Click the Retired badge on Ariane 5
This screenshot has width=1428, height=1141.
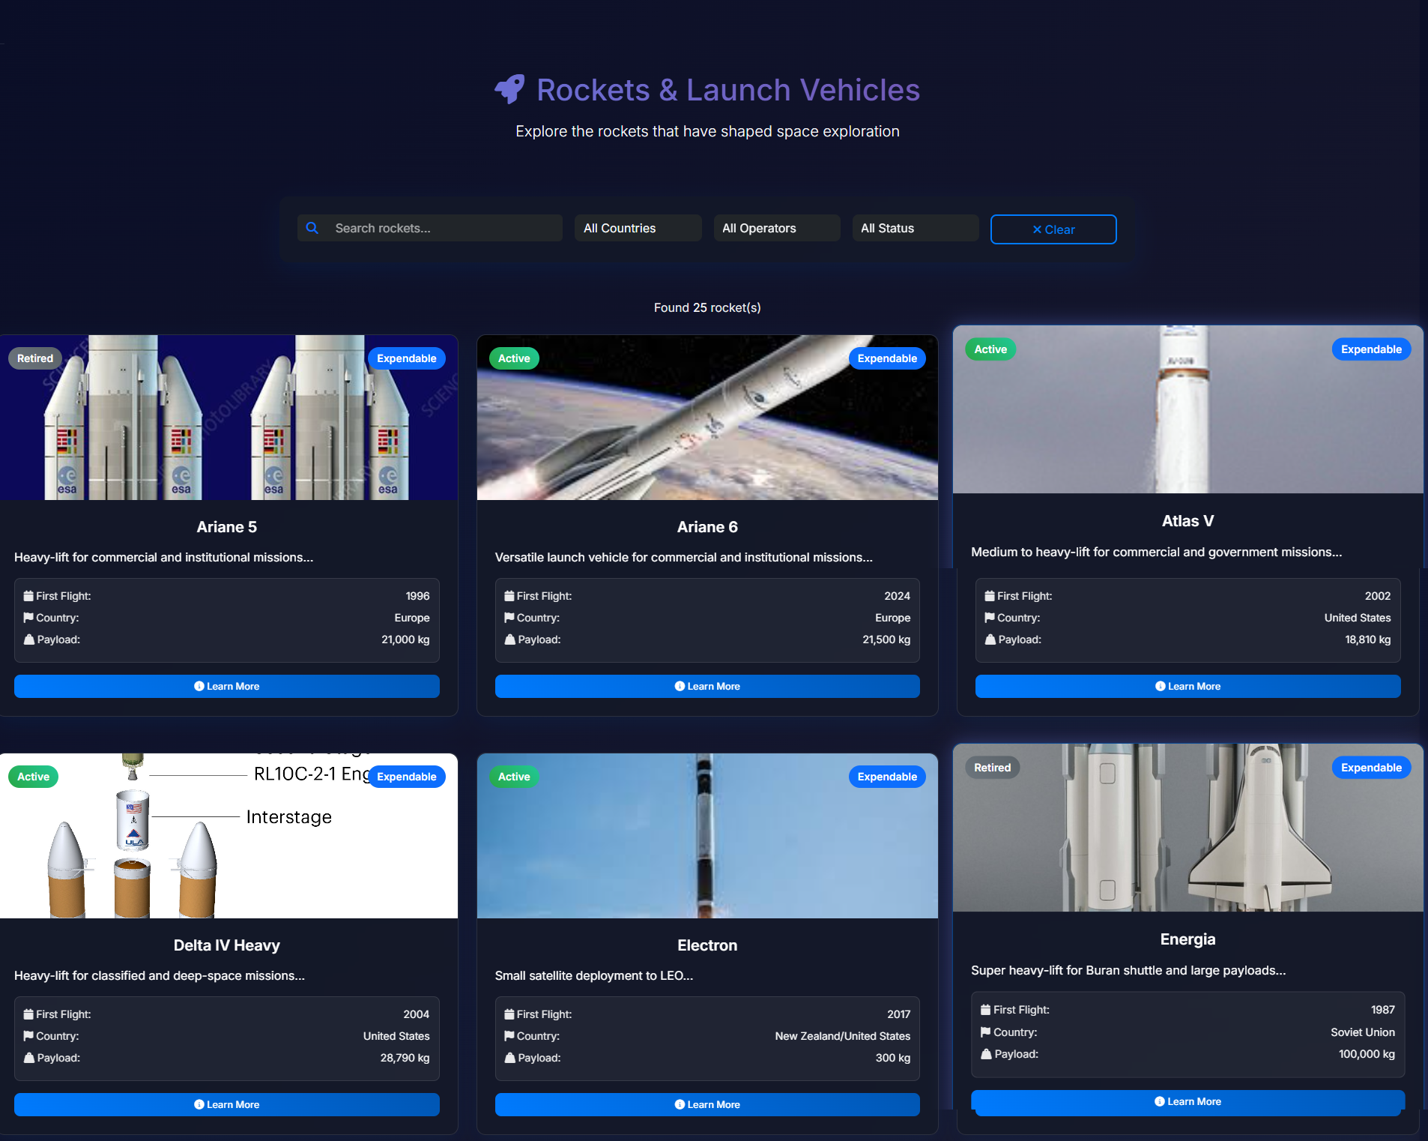tap(35, 358)
